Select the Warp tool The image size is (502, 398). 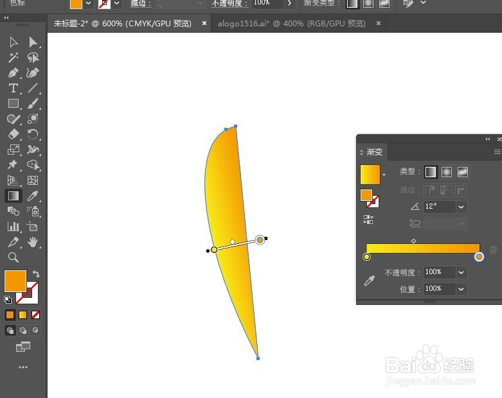pyautogui.click(x=33, y=150)
